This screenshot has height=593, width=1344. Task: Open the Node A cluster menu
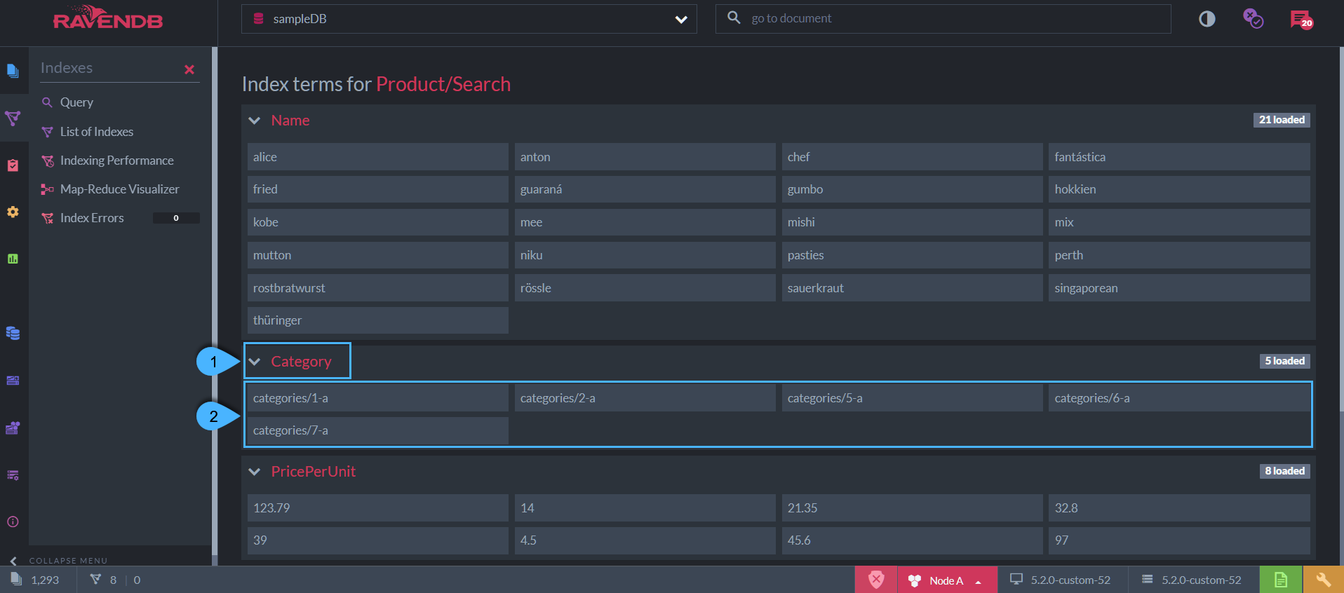[947, 580]
